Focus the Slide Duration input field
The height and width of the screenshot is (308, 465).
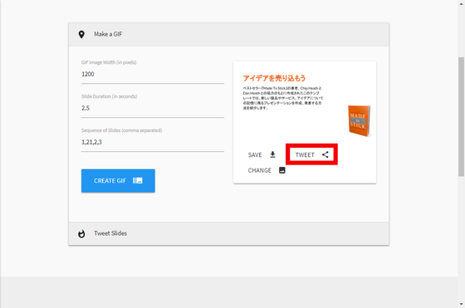(153, 108)
